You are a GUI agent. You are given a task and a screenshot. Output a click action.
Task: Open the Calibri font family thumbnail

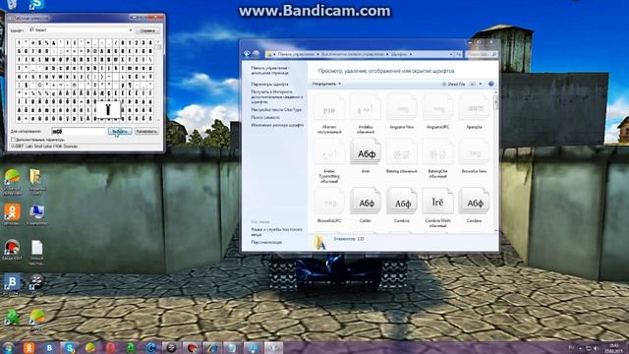coord(365,201)
